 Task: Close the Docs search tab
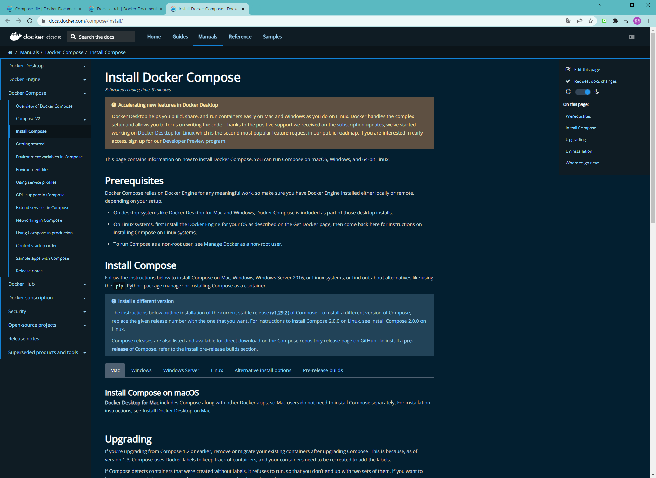pos(161,9)
